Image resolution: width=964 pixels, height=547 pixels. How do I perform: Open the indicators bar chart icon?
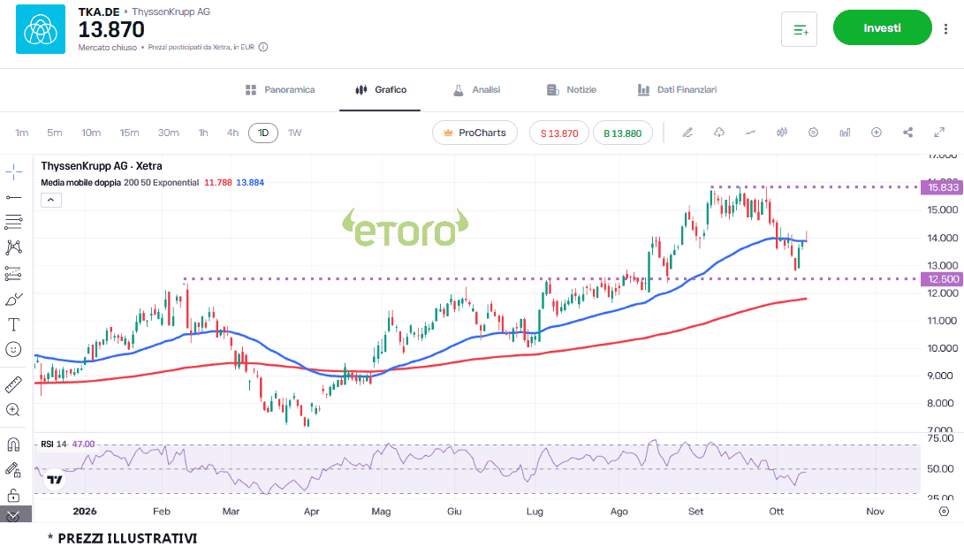pos(845,133)
